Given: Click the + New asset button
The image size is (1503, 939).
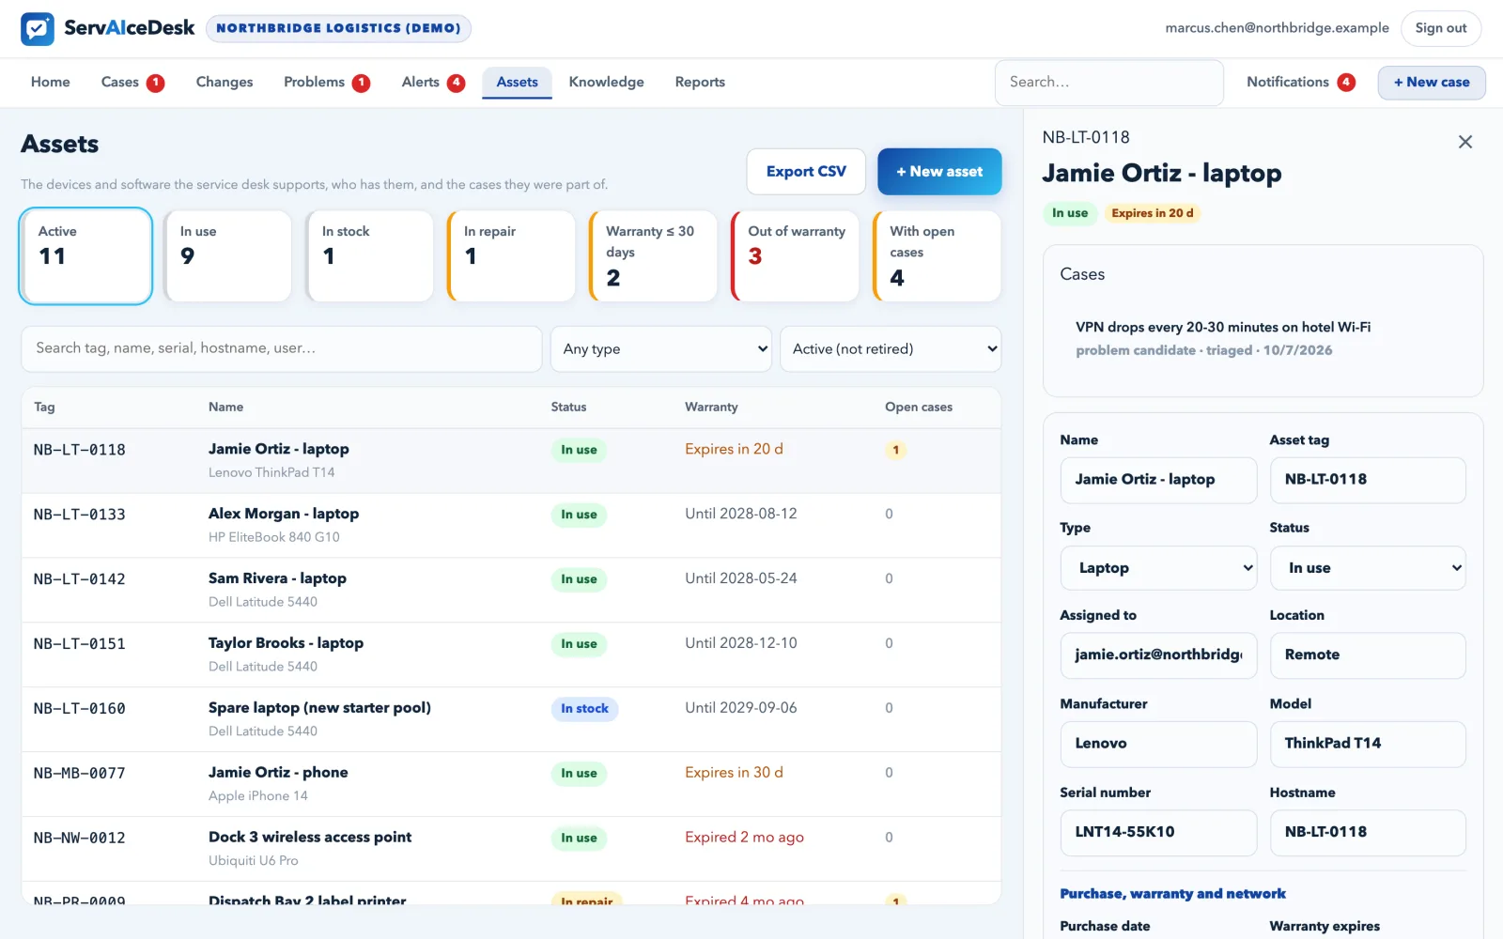Looking at the screenshot, I should tap(939, 172).
